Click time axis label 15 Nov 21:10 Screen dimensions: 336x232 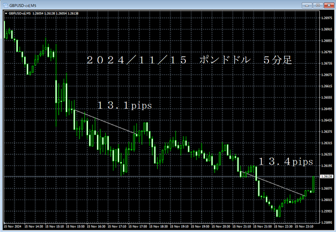pyautogui.click(x=242, y=227)
